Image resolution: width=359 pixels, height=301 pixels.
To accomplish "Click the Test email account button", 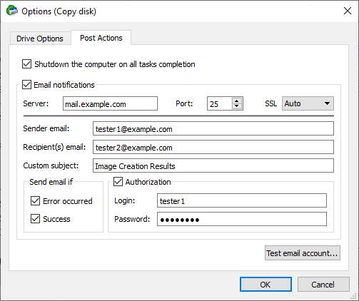I will coord(303,253).
